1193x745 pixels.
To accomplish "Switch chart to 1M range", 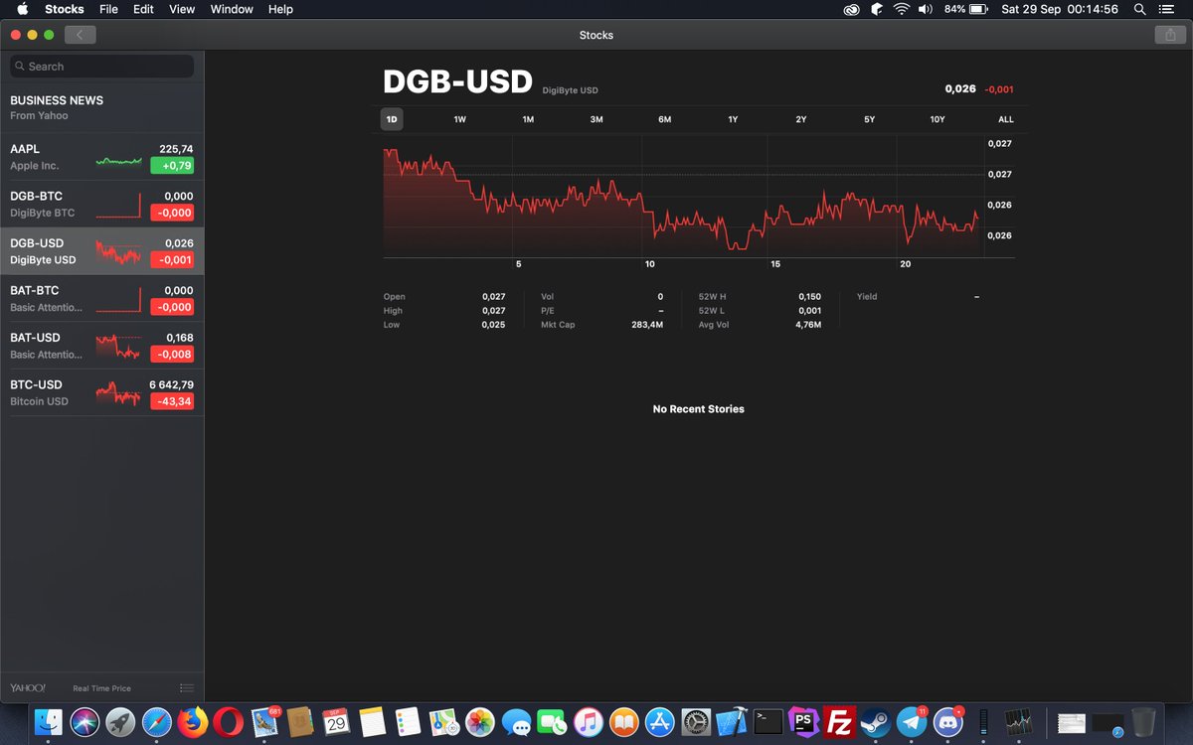I will [528, 119].
